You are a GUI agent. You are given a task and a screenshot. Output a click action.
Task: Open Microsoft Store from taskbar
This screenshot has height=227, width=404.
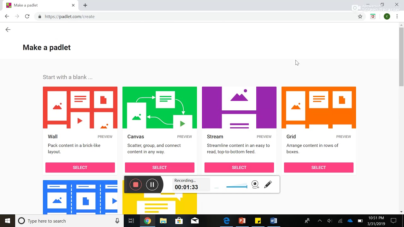pos(179,221)
